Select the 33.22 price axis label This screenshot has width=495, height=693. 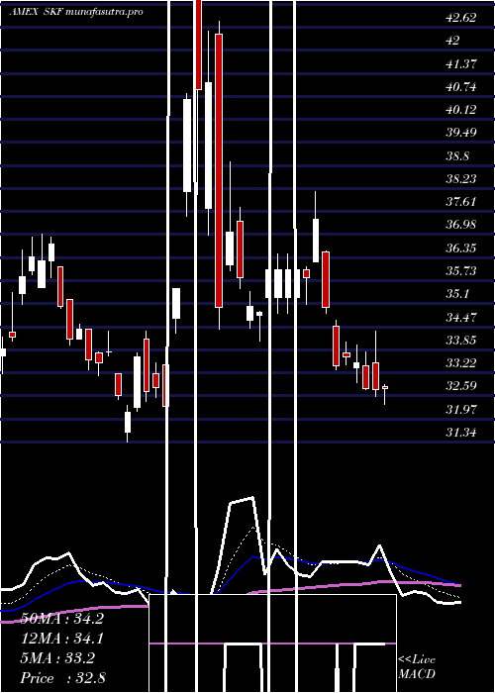point(461,363)
